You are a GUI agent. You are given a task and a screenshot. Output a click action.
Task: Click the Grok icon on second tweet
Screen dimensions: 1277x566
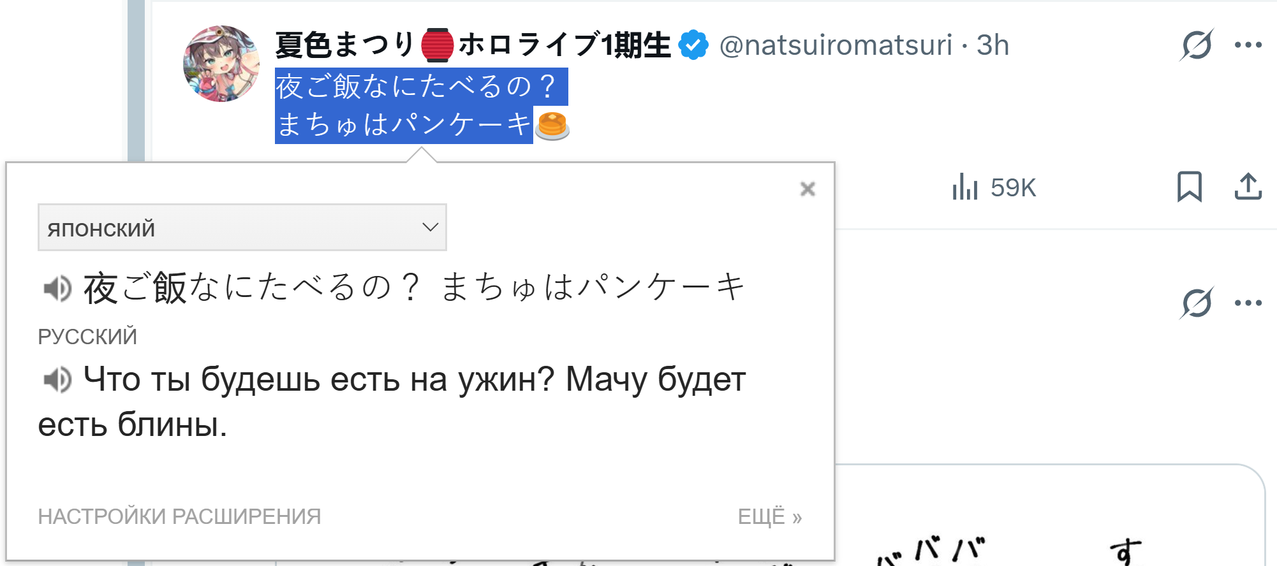point(1196,303)
